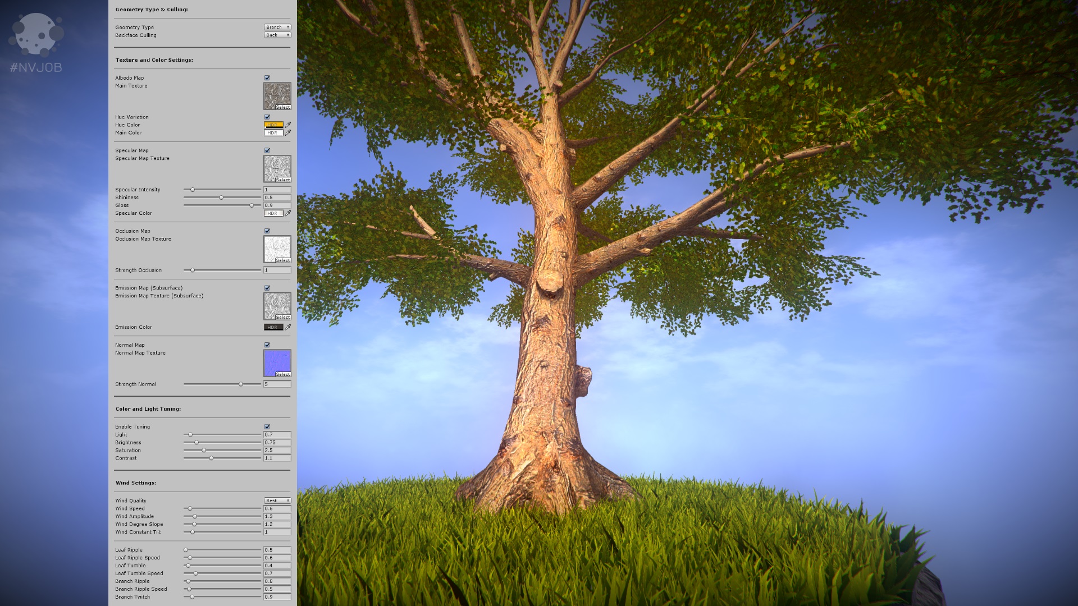1078x606 pixels.
Task: Click the Hue Color eyedropper icon
Action: click(x=288, y=125)
